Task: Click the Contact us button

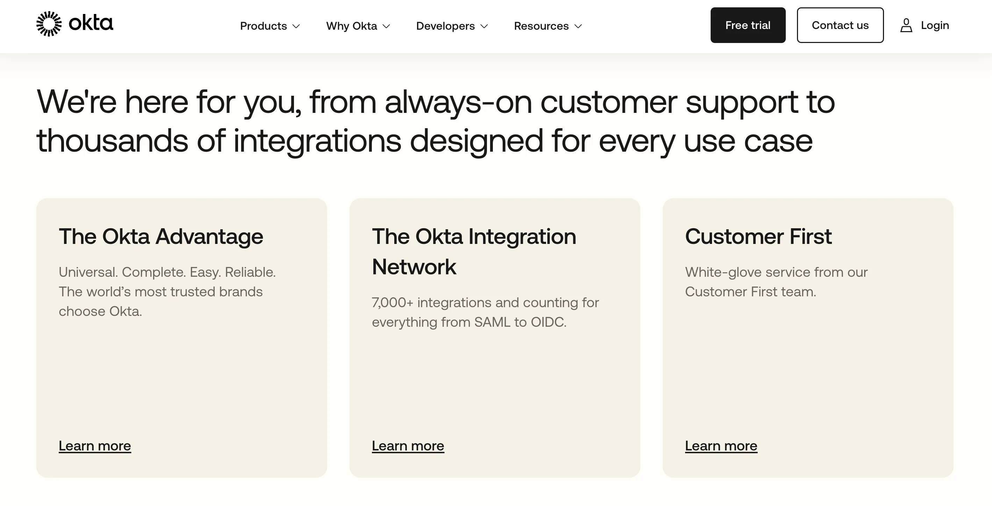Action: point(840,25)
